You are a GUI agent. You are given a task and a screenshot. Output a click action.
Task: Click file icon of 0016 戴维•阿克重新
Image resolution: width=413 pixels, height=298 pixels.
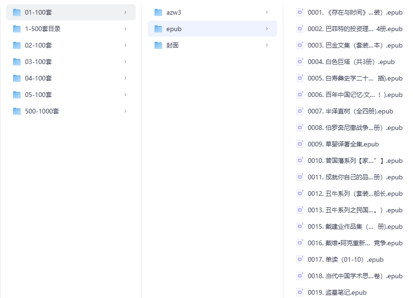300,243
